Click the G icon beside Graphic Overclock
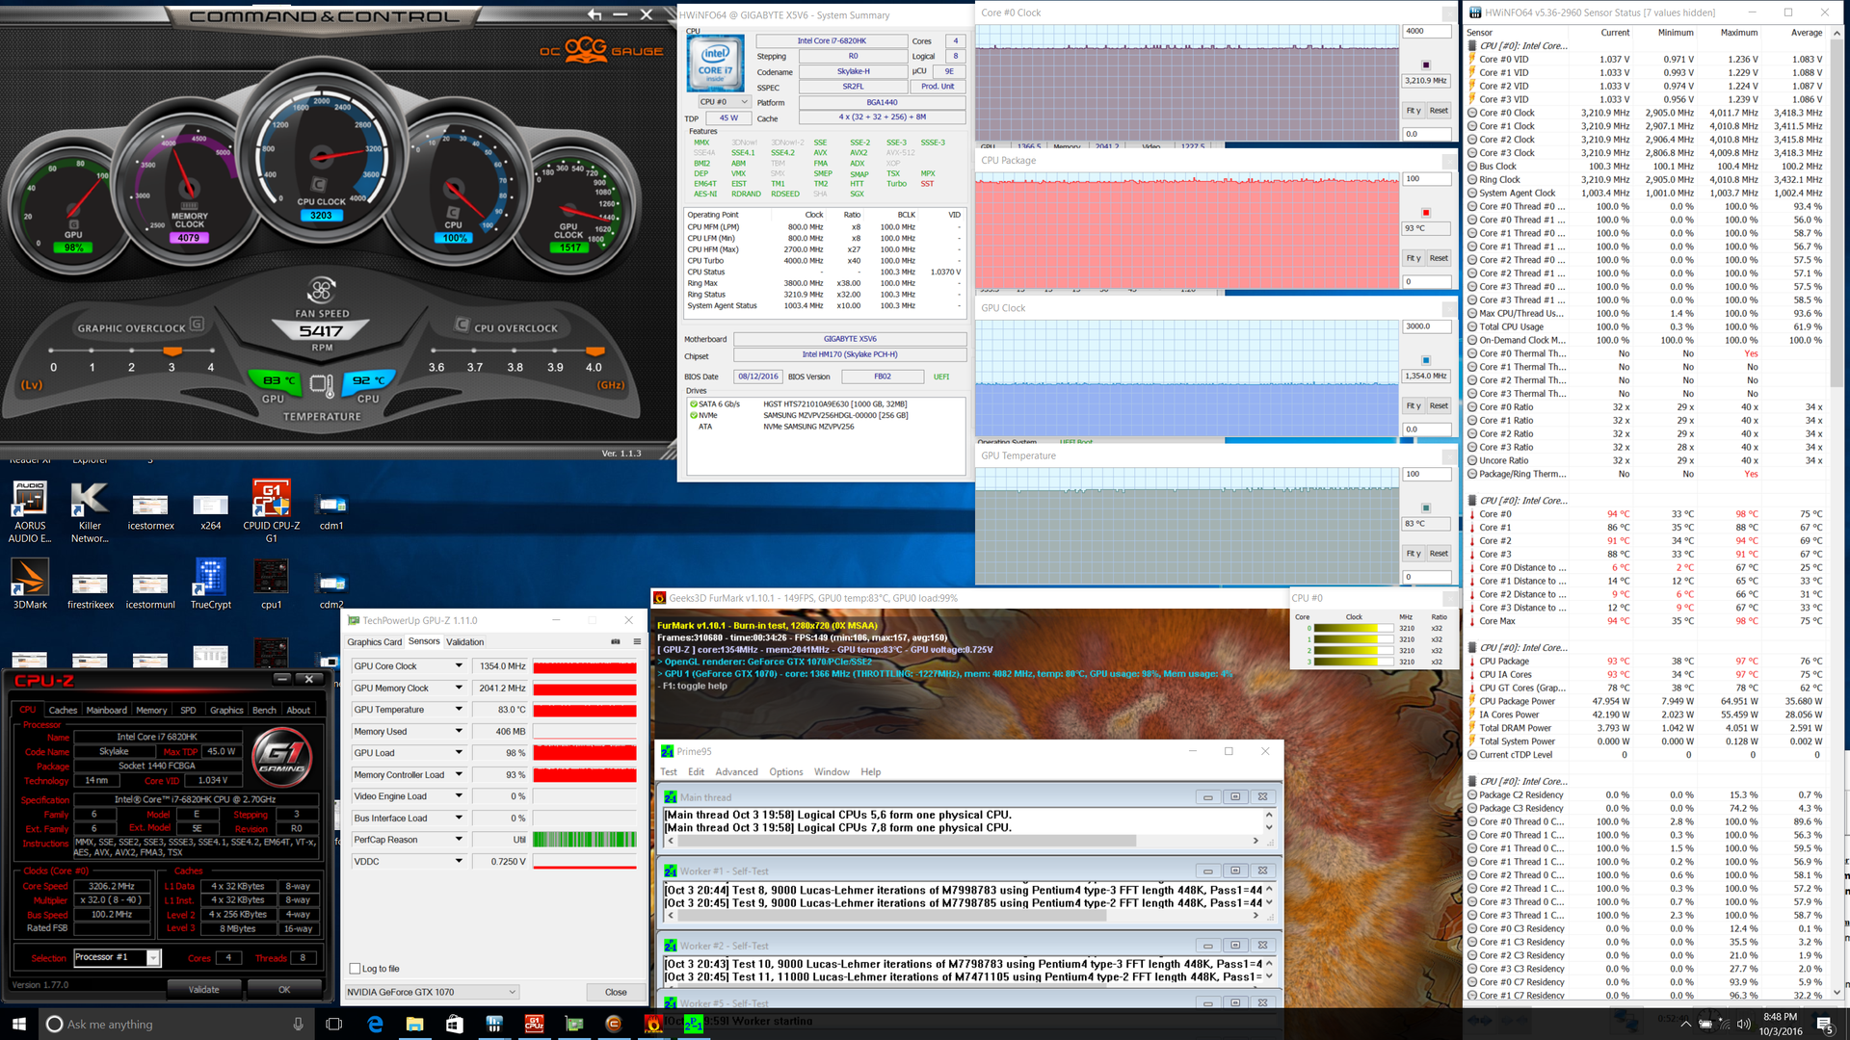Screen dimensions: 1850x1040 click(x=197, y=325)
